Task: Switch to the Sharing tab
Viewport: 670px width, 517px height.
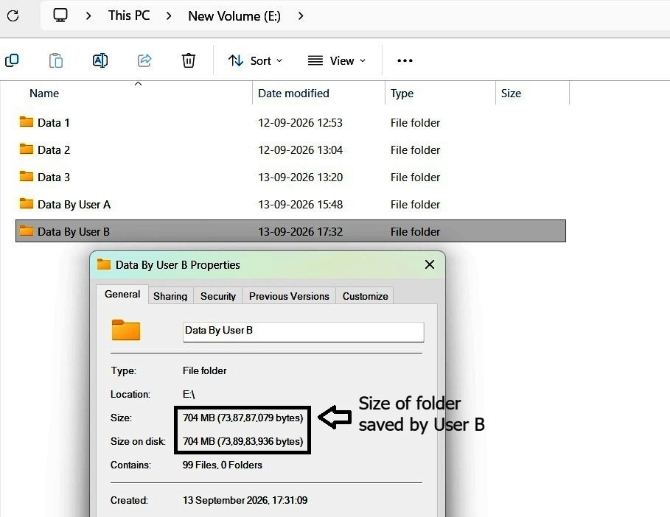Action: [170, 296]
